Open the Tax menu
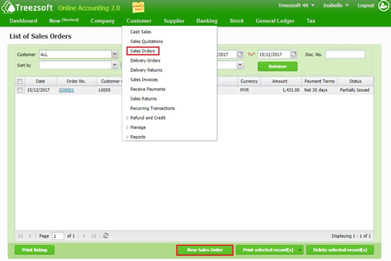This screenshot has height=261, width=391. 311,21
